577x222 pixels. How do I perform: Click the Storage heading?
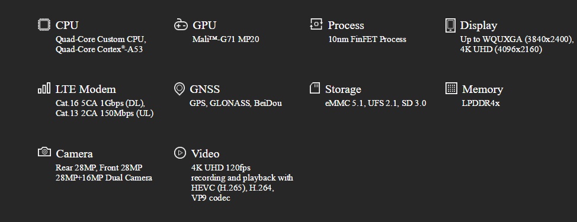point(343,89)
